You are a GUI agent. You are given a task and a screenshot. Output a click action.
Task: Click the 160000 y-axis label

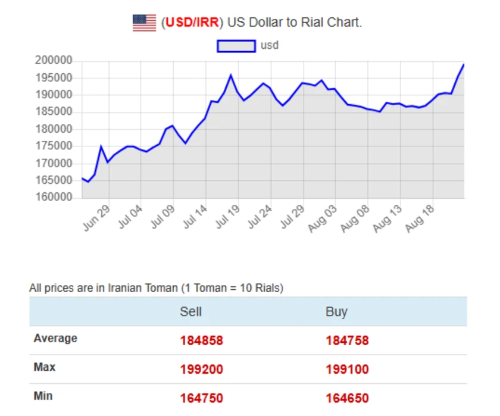[54, 196]
